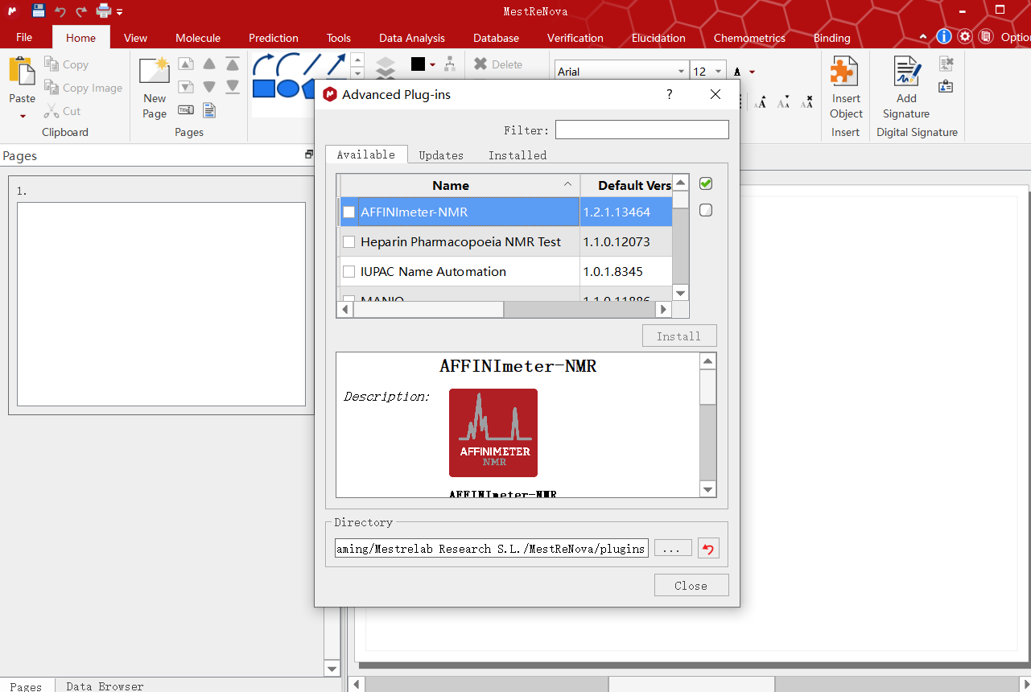Select the rectangle shape tool

click(x=263, y=88)
